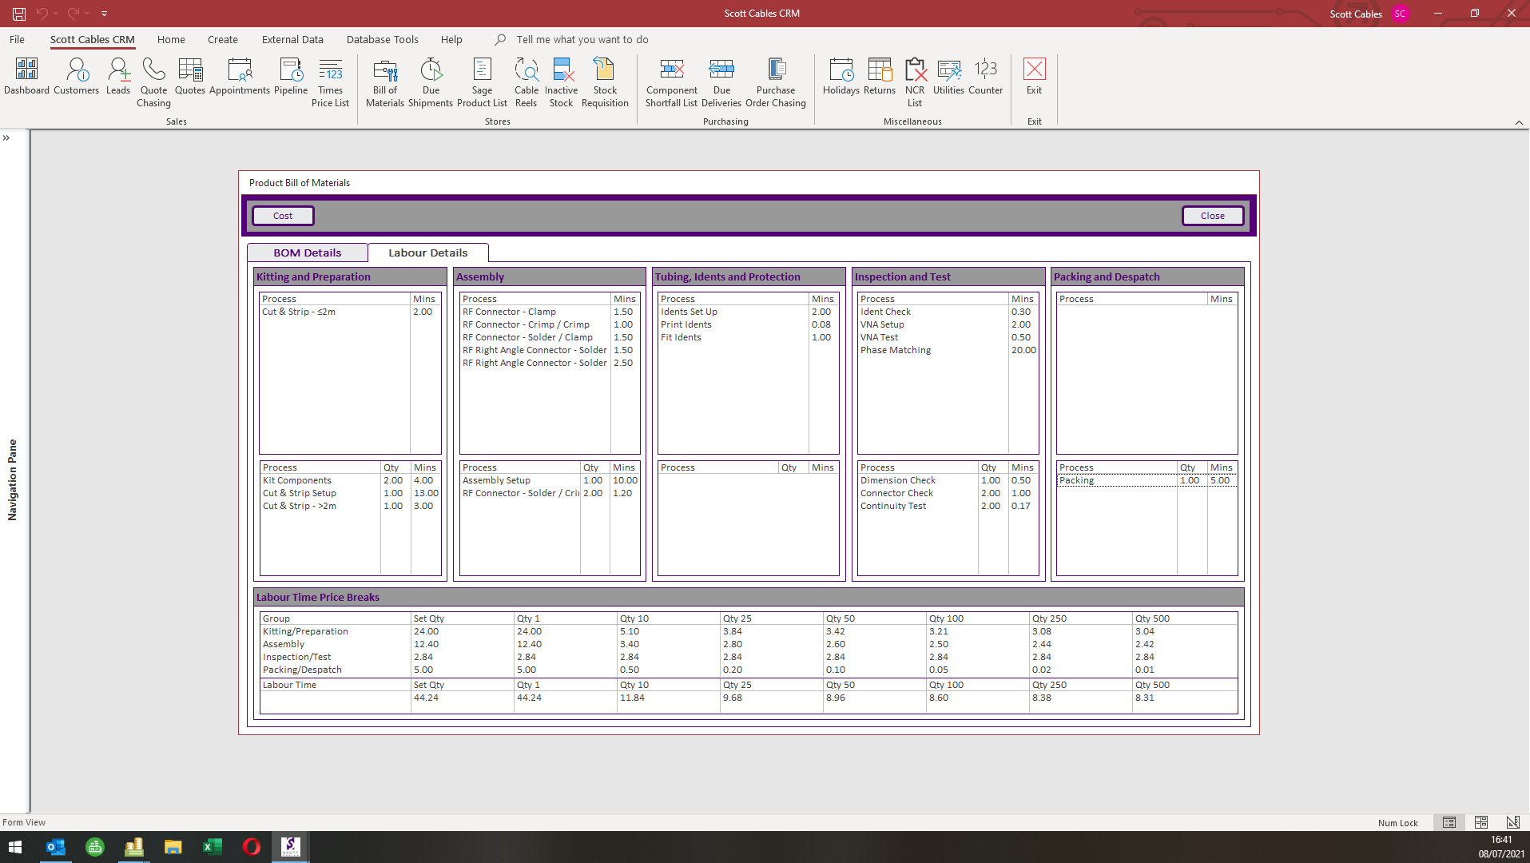The image size is (1530, 863).
Task: Open the Home ribbon tab
Action: (171, 39)
